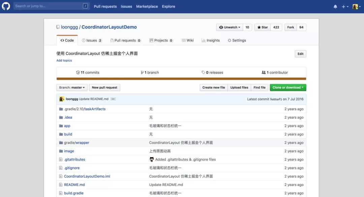Click the README.md file icon

(61, 185)
